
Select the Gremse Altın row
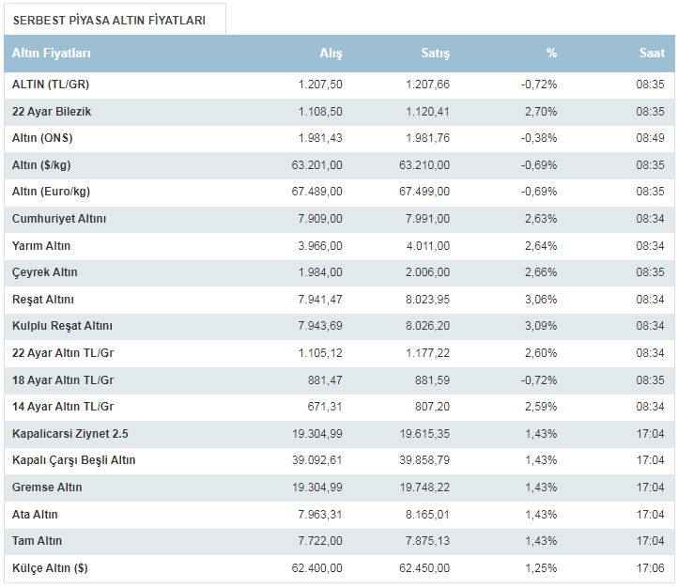(339, 487)
